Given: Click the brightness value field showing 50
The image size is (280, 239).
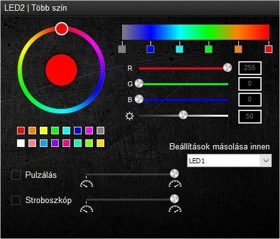Looking at the screenshot, I should 250,116.
